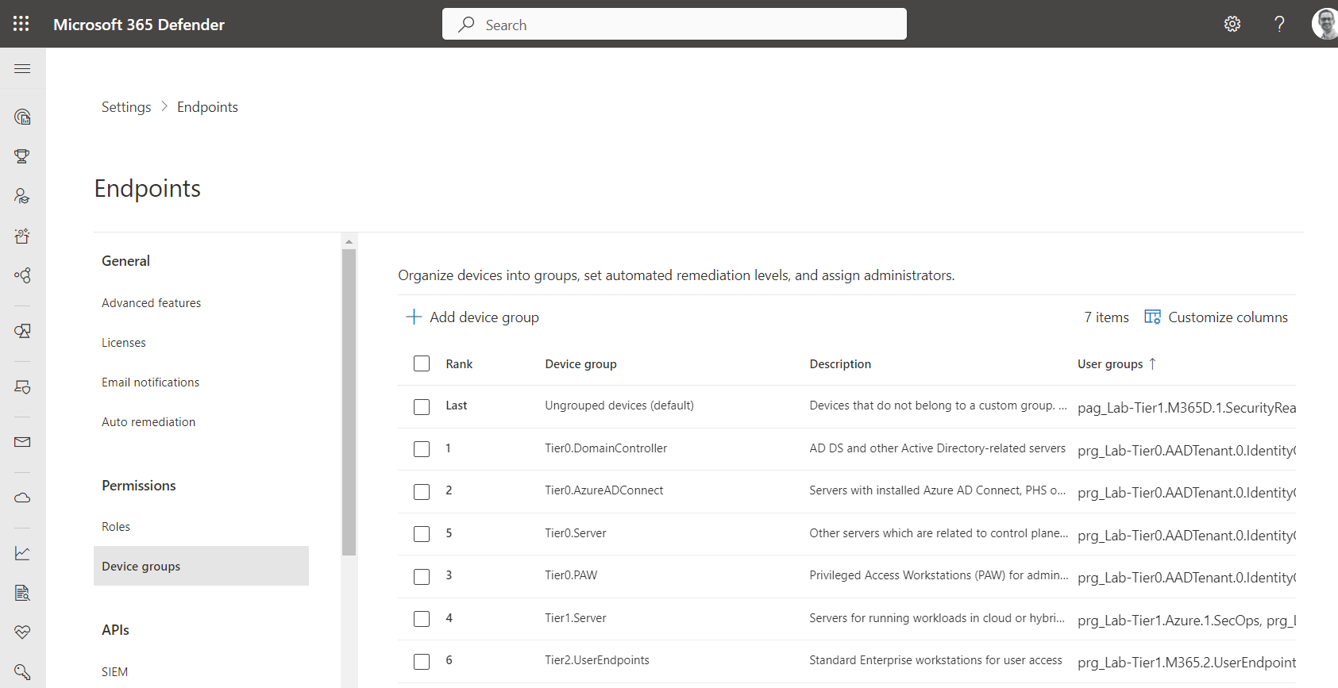Open the app launcher waffle icon
Image resolution: width=1338 pixels, height=688 pixels.
coord(21,24)
